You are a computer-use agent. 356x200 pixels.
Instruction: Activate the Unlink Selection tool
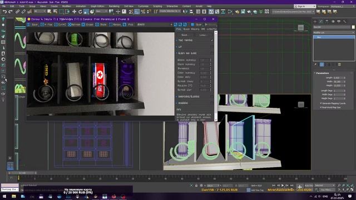click(23, 12)
